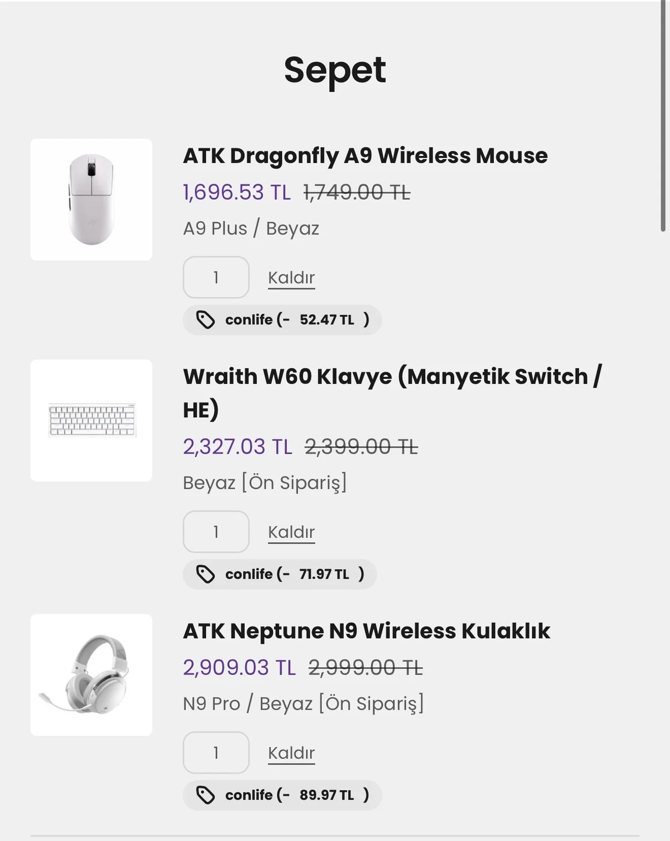Open the Wraith W60 Klavye product title

392,377
